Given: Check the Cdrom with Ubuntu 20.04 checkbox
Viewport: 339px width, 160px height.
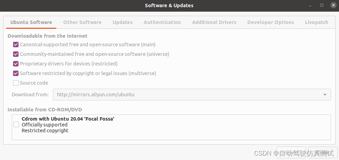Looking at the screenshot, I should tap(16, 125).
